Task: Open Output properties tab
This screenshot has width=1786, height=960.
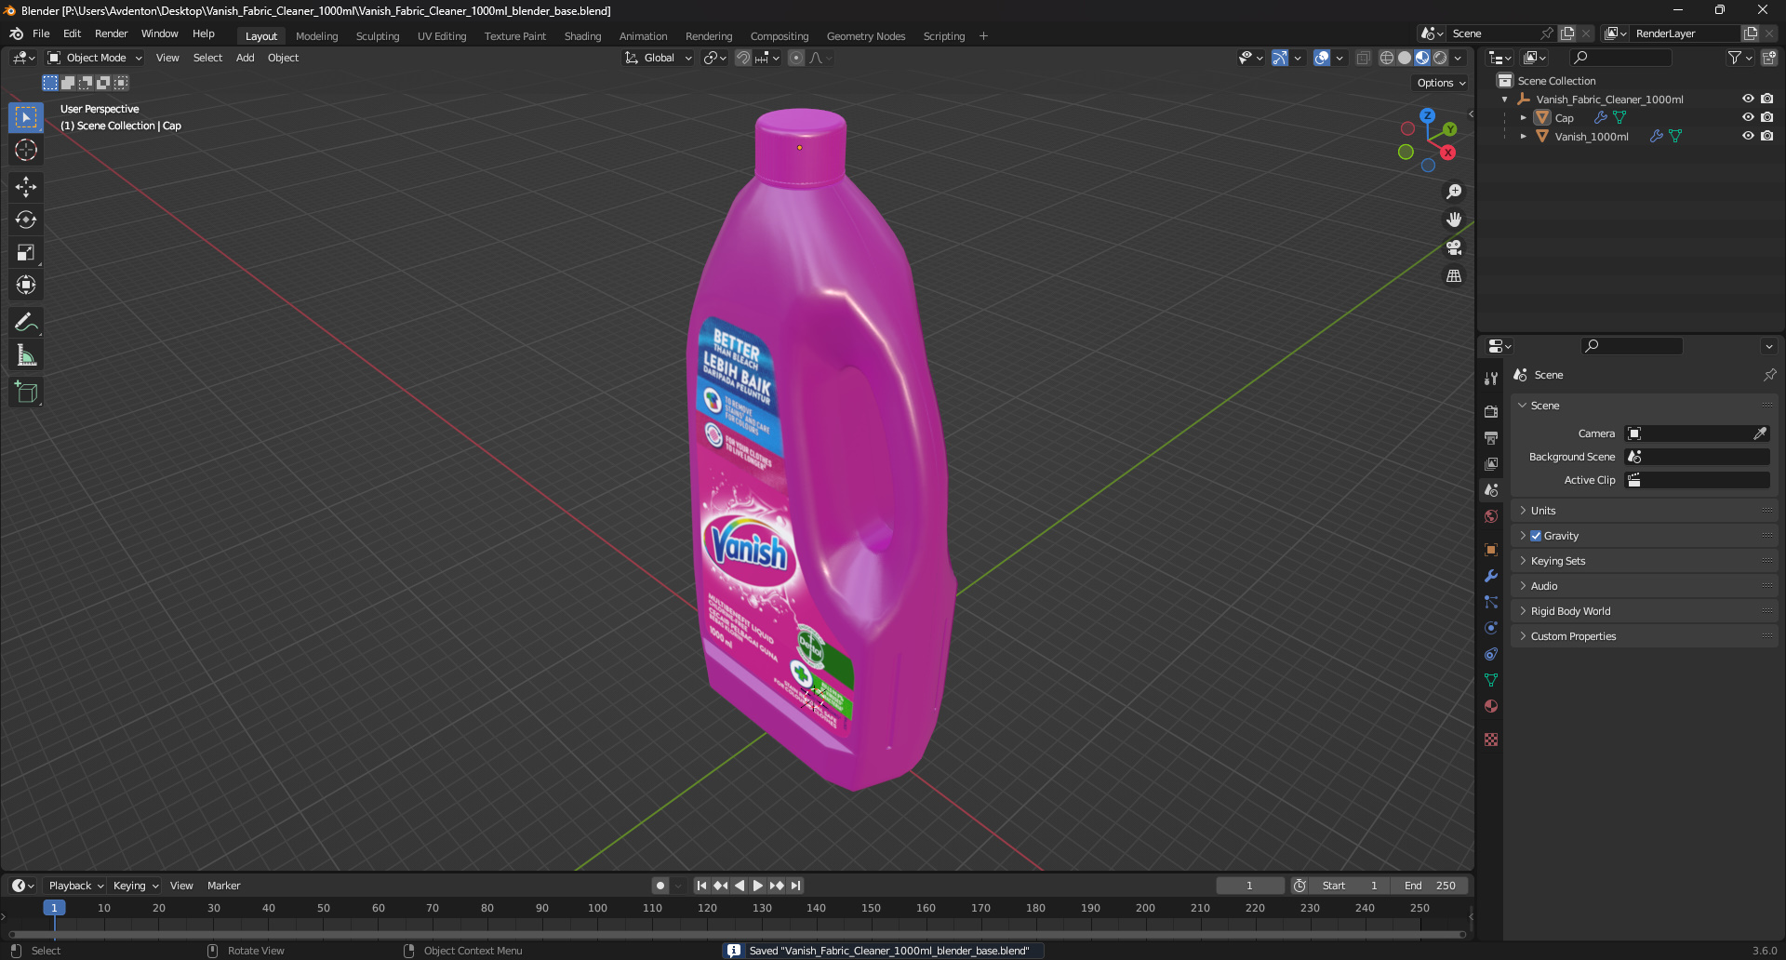Action: [x=1491, y=437]
